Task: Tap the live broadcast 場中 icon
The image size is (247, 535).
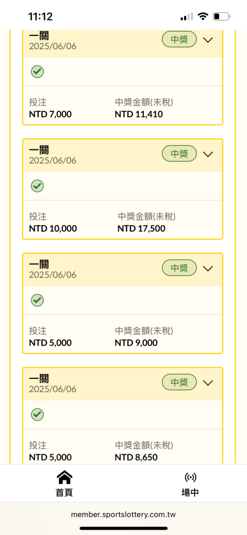Action: point(190,477)
